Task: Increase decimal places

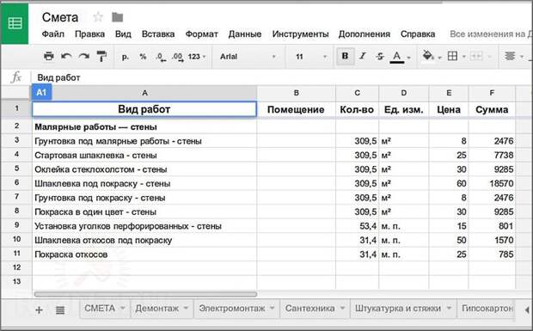Action: click(x=177, y=57)
